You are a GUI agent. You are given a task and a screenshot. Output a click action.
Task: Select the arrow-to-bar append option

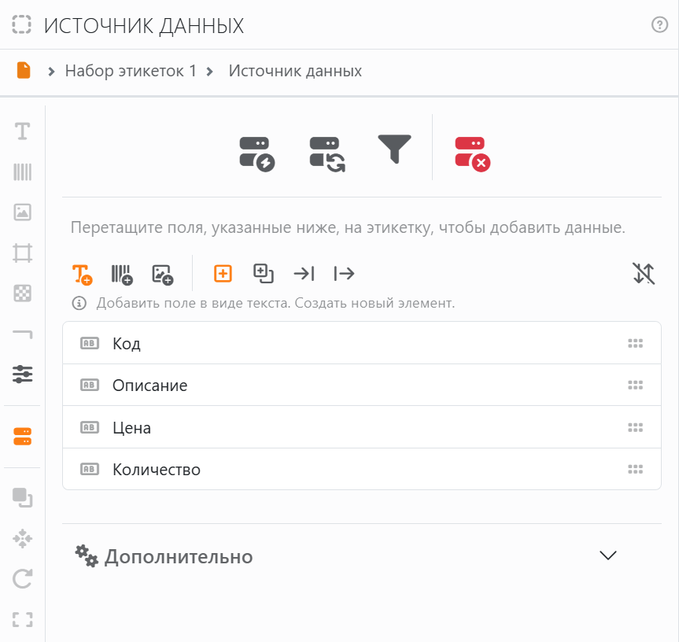pyautogui.click(x=304, y=274)
